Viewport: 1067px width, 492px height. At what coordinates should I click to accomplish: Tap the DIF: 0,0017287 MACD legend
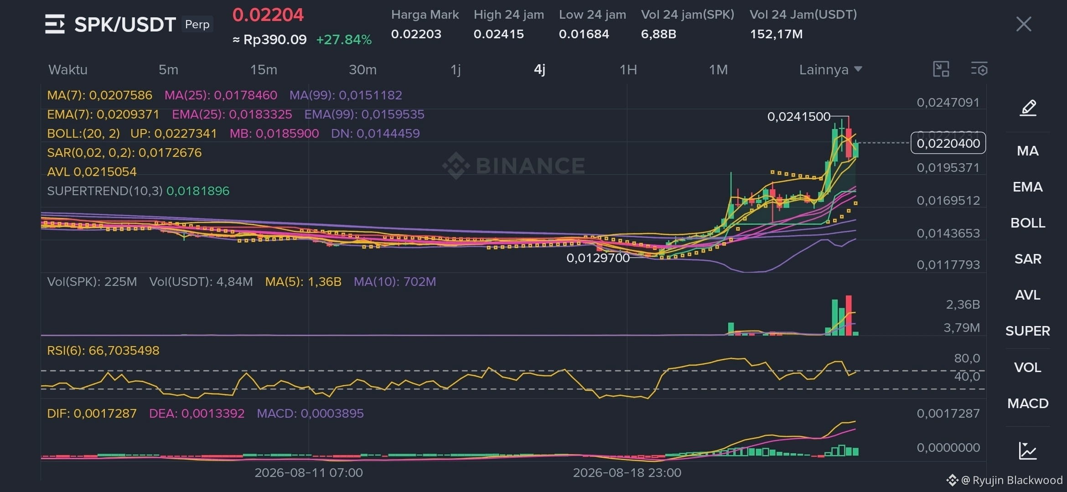point(92,414)
